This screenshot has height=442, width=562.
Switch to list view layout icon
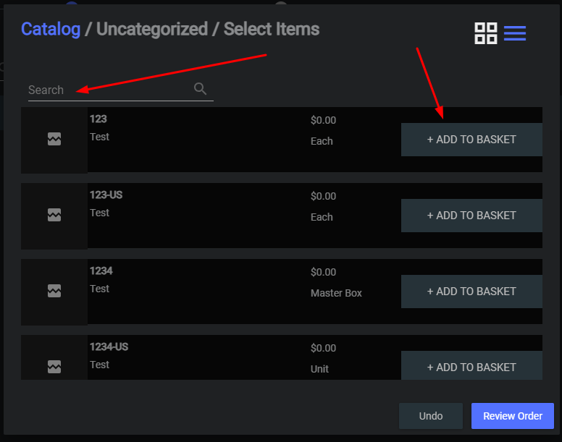(515, 33)
